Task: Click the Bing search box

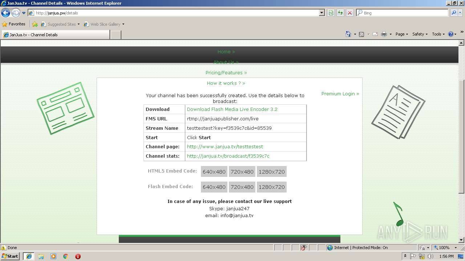Action: pyautogui.click(x=402, y=13)
